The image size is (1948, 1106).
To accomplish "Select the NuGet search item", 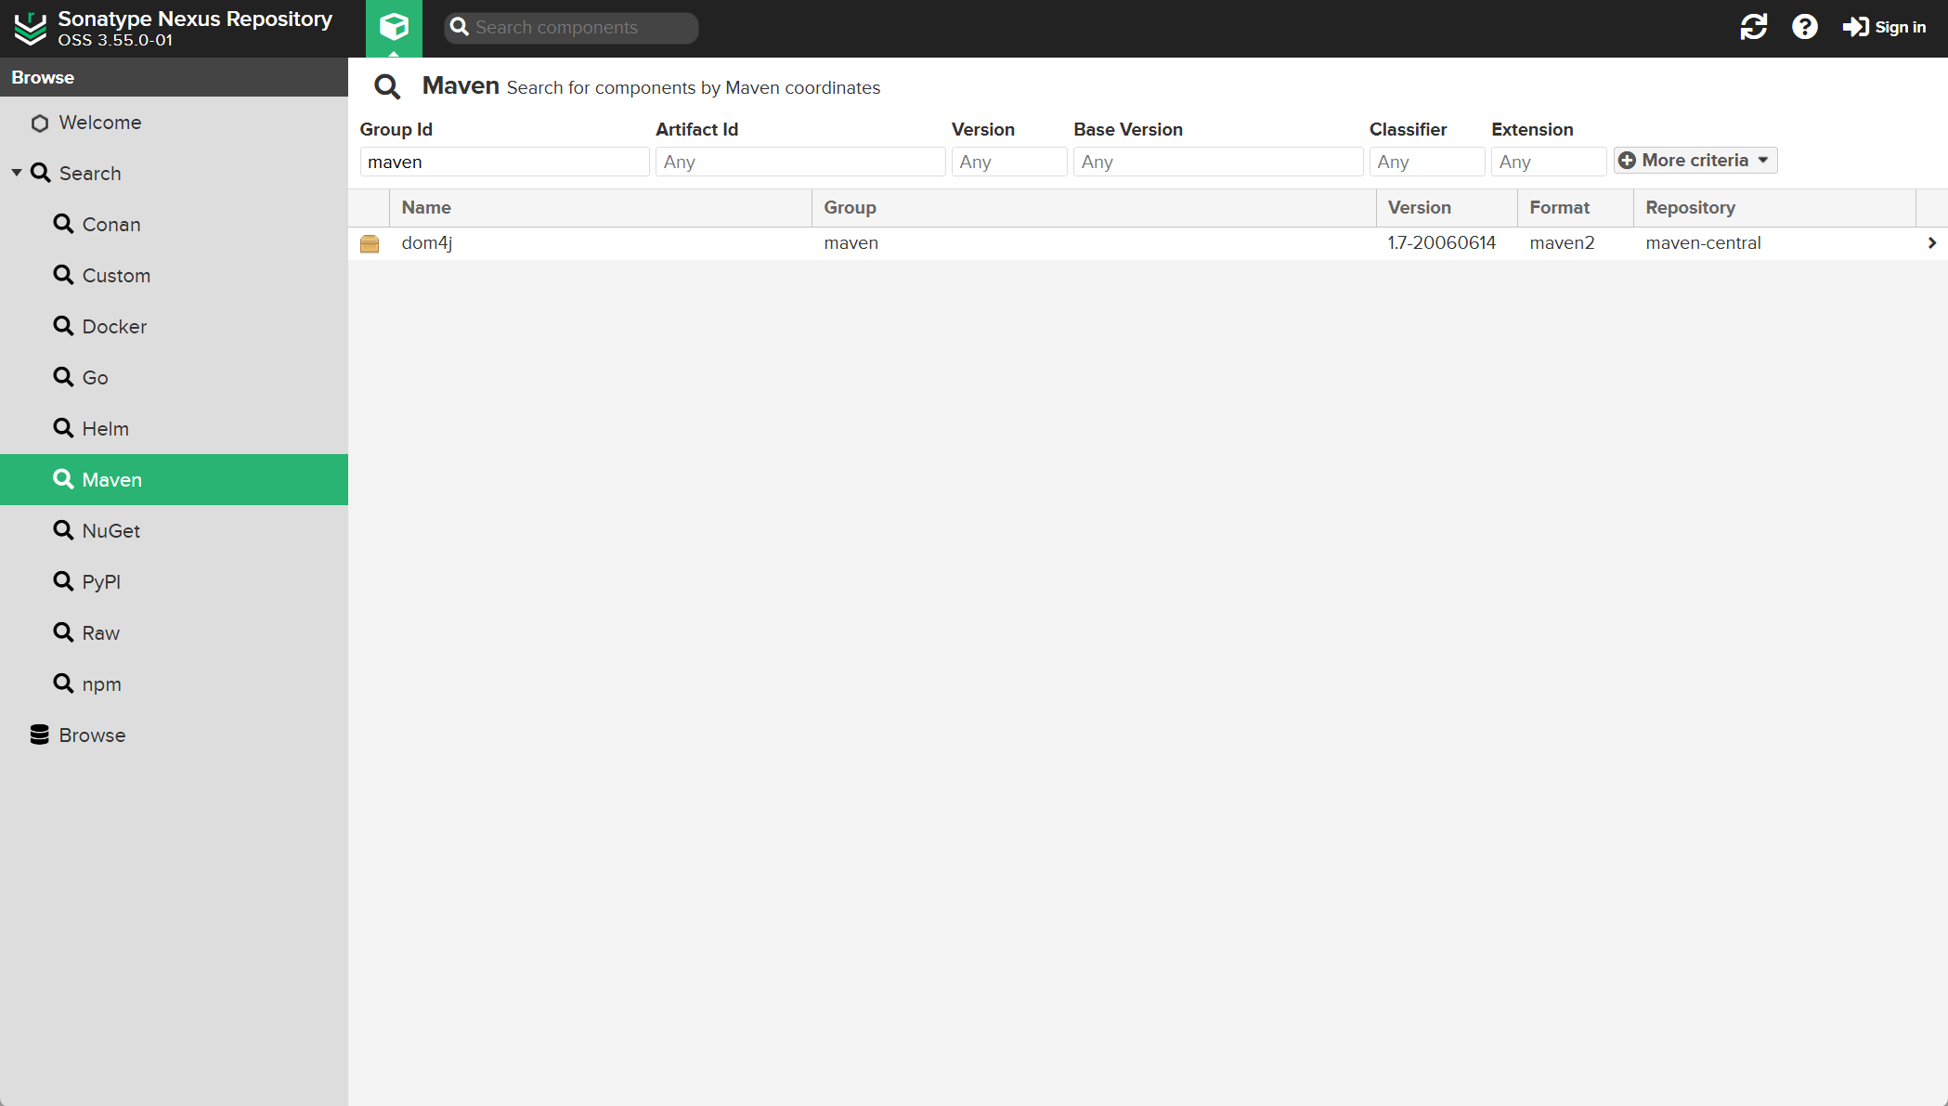I will click(110, 530).
